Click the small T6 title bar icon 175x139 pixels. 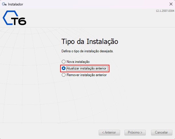pyautogui.click(x=4, y=4)
